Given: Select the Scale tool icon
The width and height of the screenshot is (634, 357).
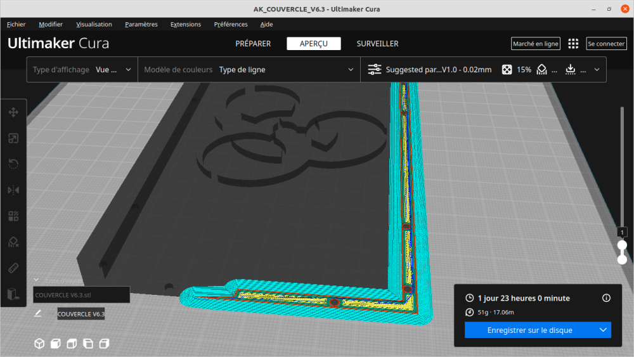Looking at the screenshot, I should (13, 138).
